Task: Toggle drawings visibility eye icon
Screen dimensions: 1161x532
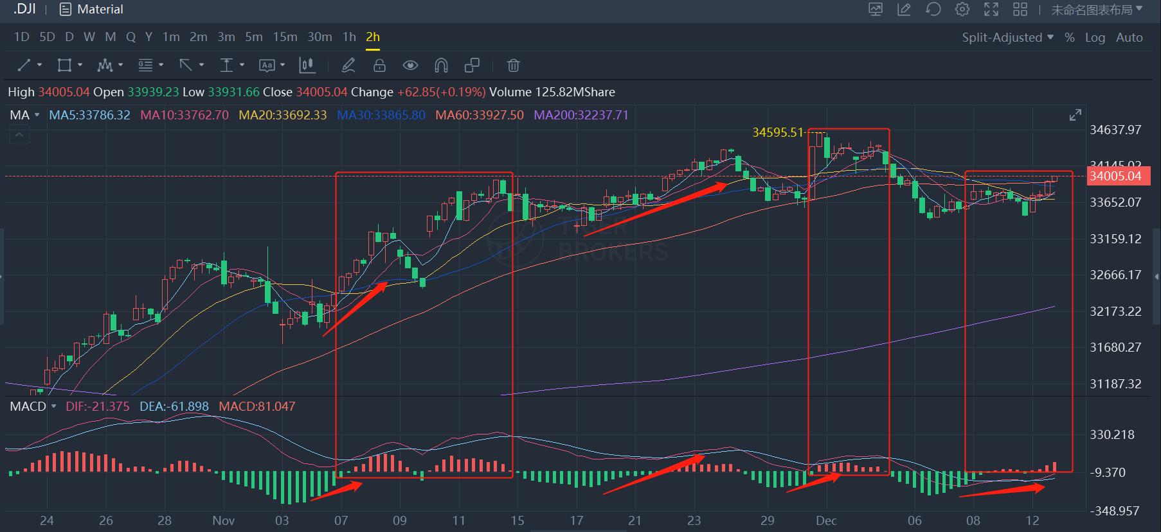Action: point(410,65)
